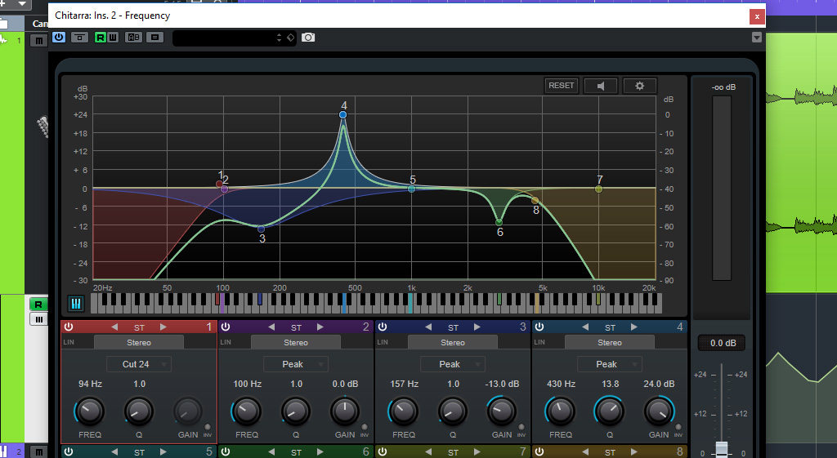Click band 4 frequency value 430 Hz
837x458 pixels.
point(561,384)
